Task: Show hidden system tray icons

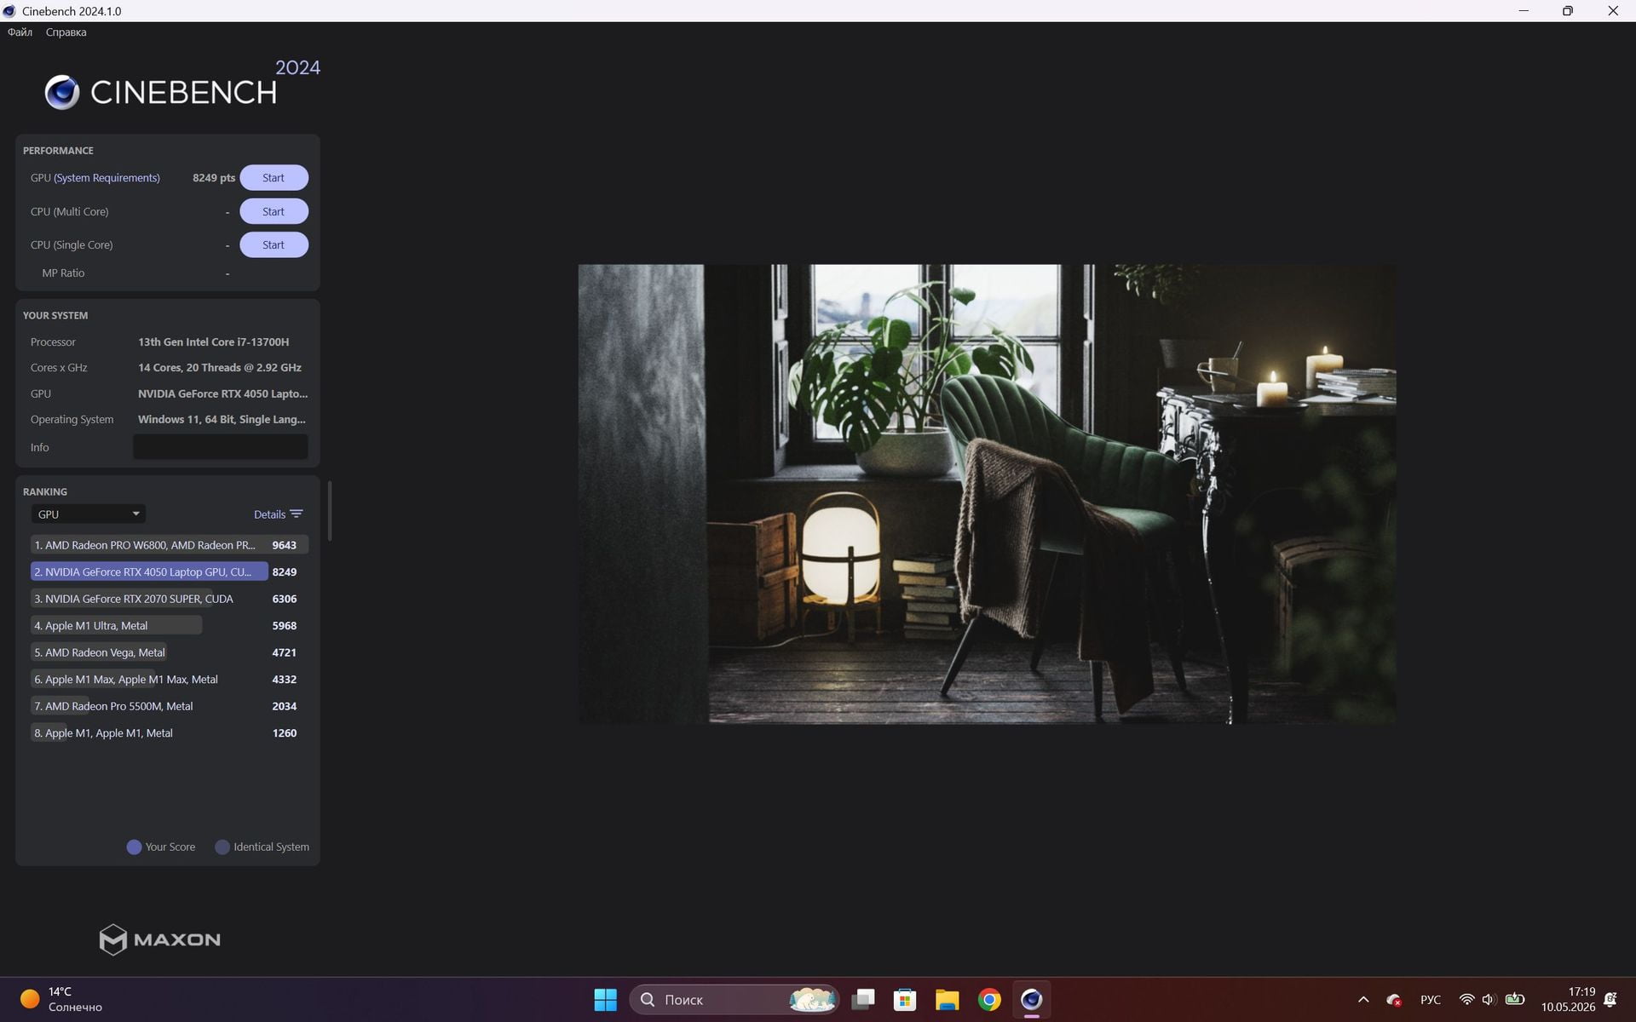Action: (x=1363, y=1000)
